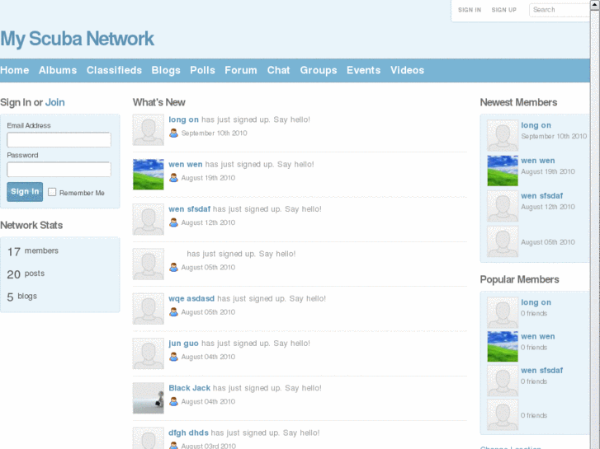
Task: Open the Polls section
Action: point(202,70)
